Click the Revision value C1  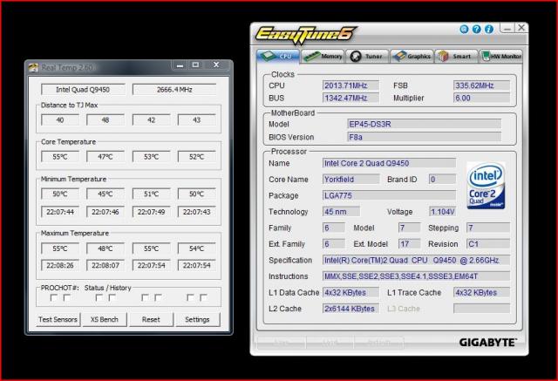[488, 244]
